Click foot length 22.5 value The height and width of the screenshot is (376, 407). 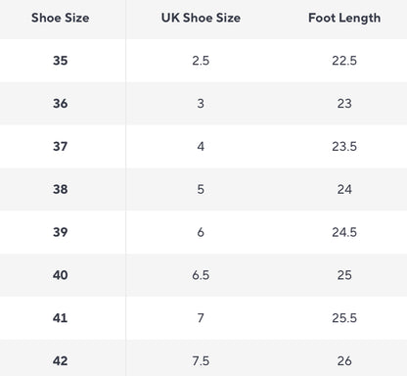(344, 61)
